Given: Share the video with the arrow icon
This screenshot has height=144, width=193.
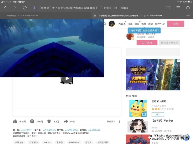Looking at the screenshot, I should coord(66,121).
